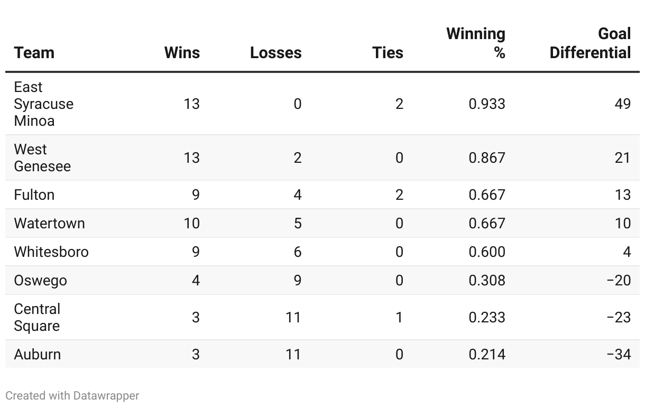Select the Central Square team cell
645x408 pixels.
[37, 317]
